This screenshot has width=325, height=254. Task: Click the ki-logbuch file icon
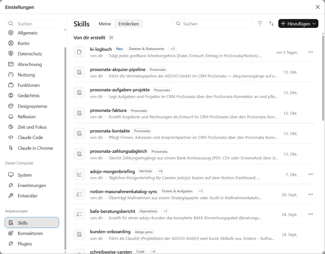tap(79, 52)
